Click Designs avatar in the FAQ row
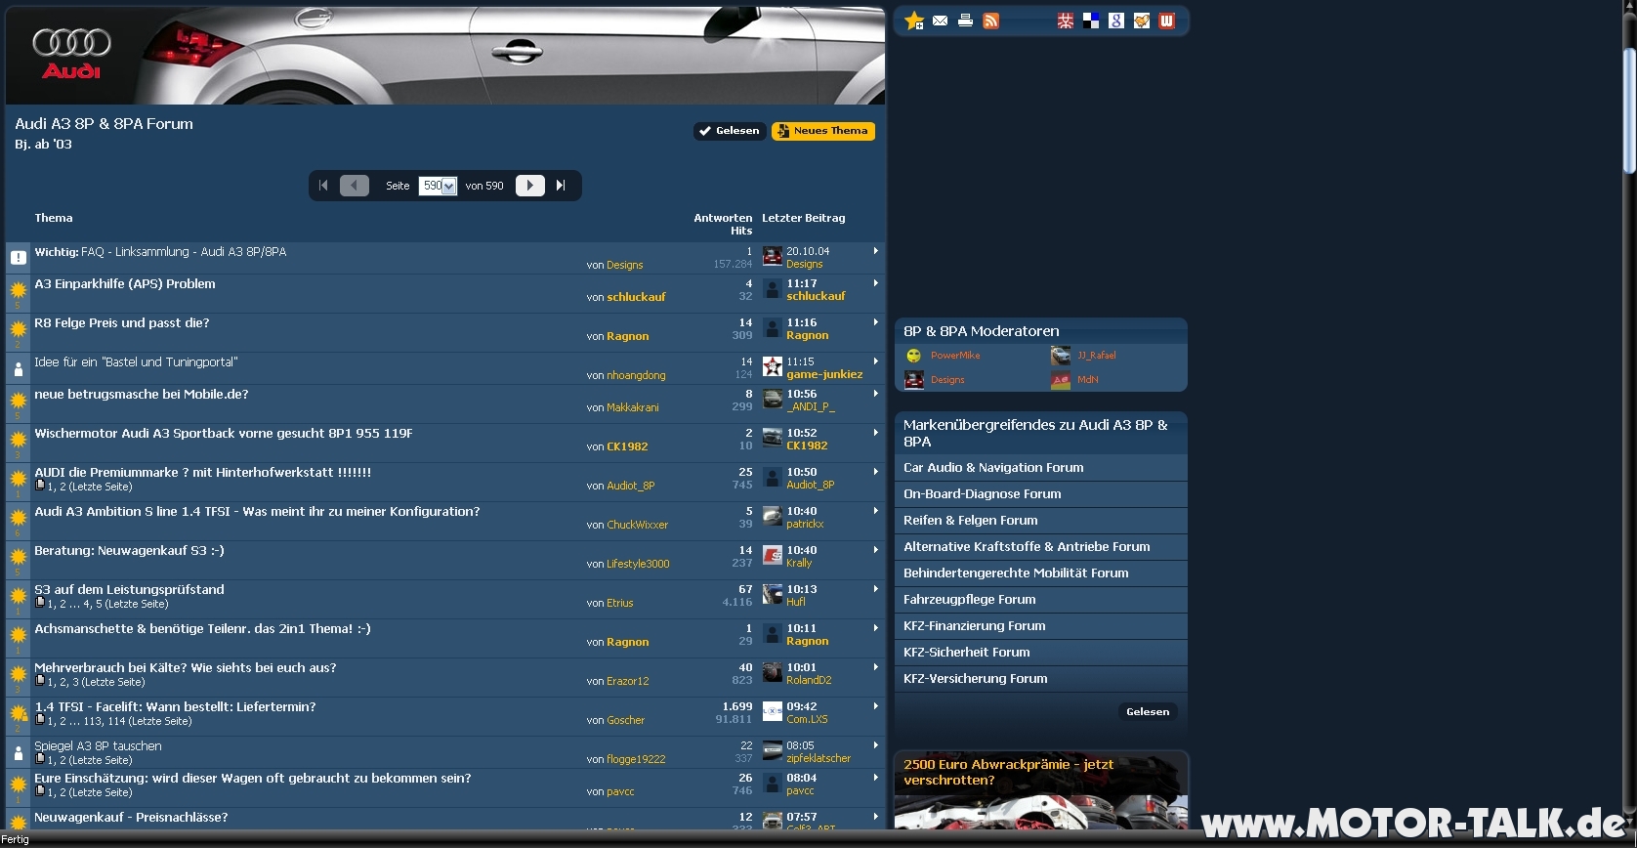Image resolution: width=1637 pixels, height=848 pixels. (x=773, y=257)
